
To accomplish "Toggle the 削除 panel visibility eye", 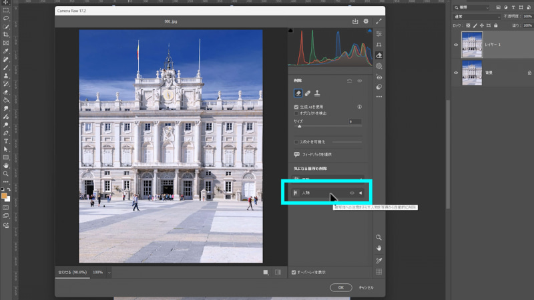I will pos(360,81).
